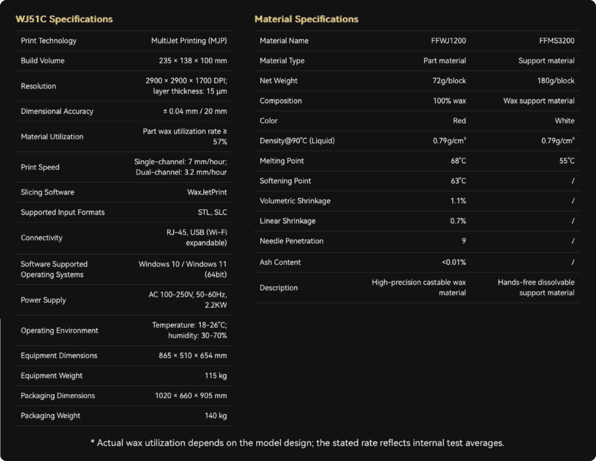Select the Packaging Dimensions row label
This screenshot has height=461, width=596.
58,396
